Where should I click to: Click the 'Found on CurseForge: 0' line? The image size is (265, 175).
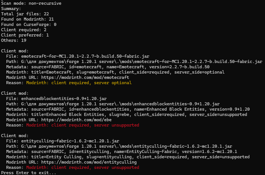(x=29, y=25)
